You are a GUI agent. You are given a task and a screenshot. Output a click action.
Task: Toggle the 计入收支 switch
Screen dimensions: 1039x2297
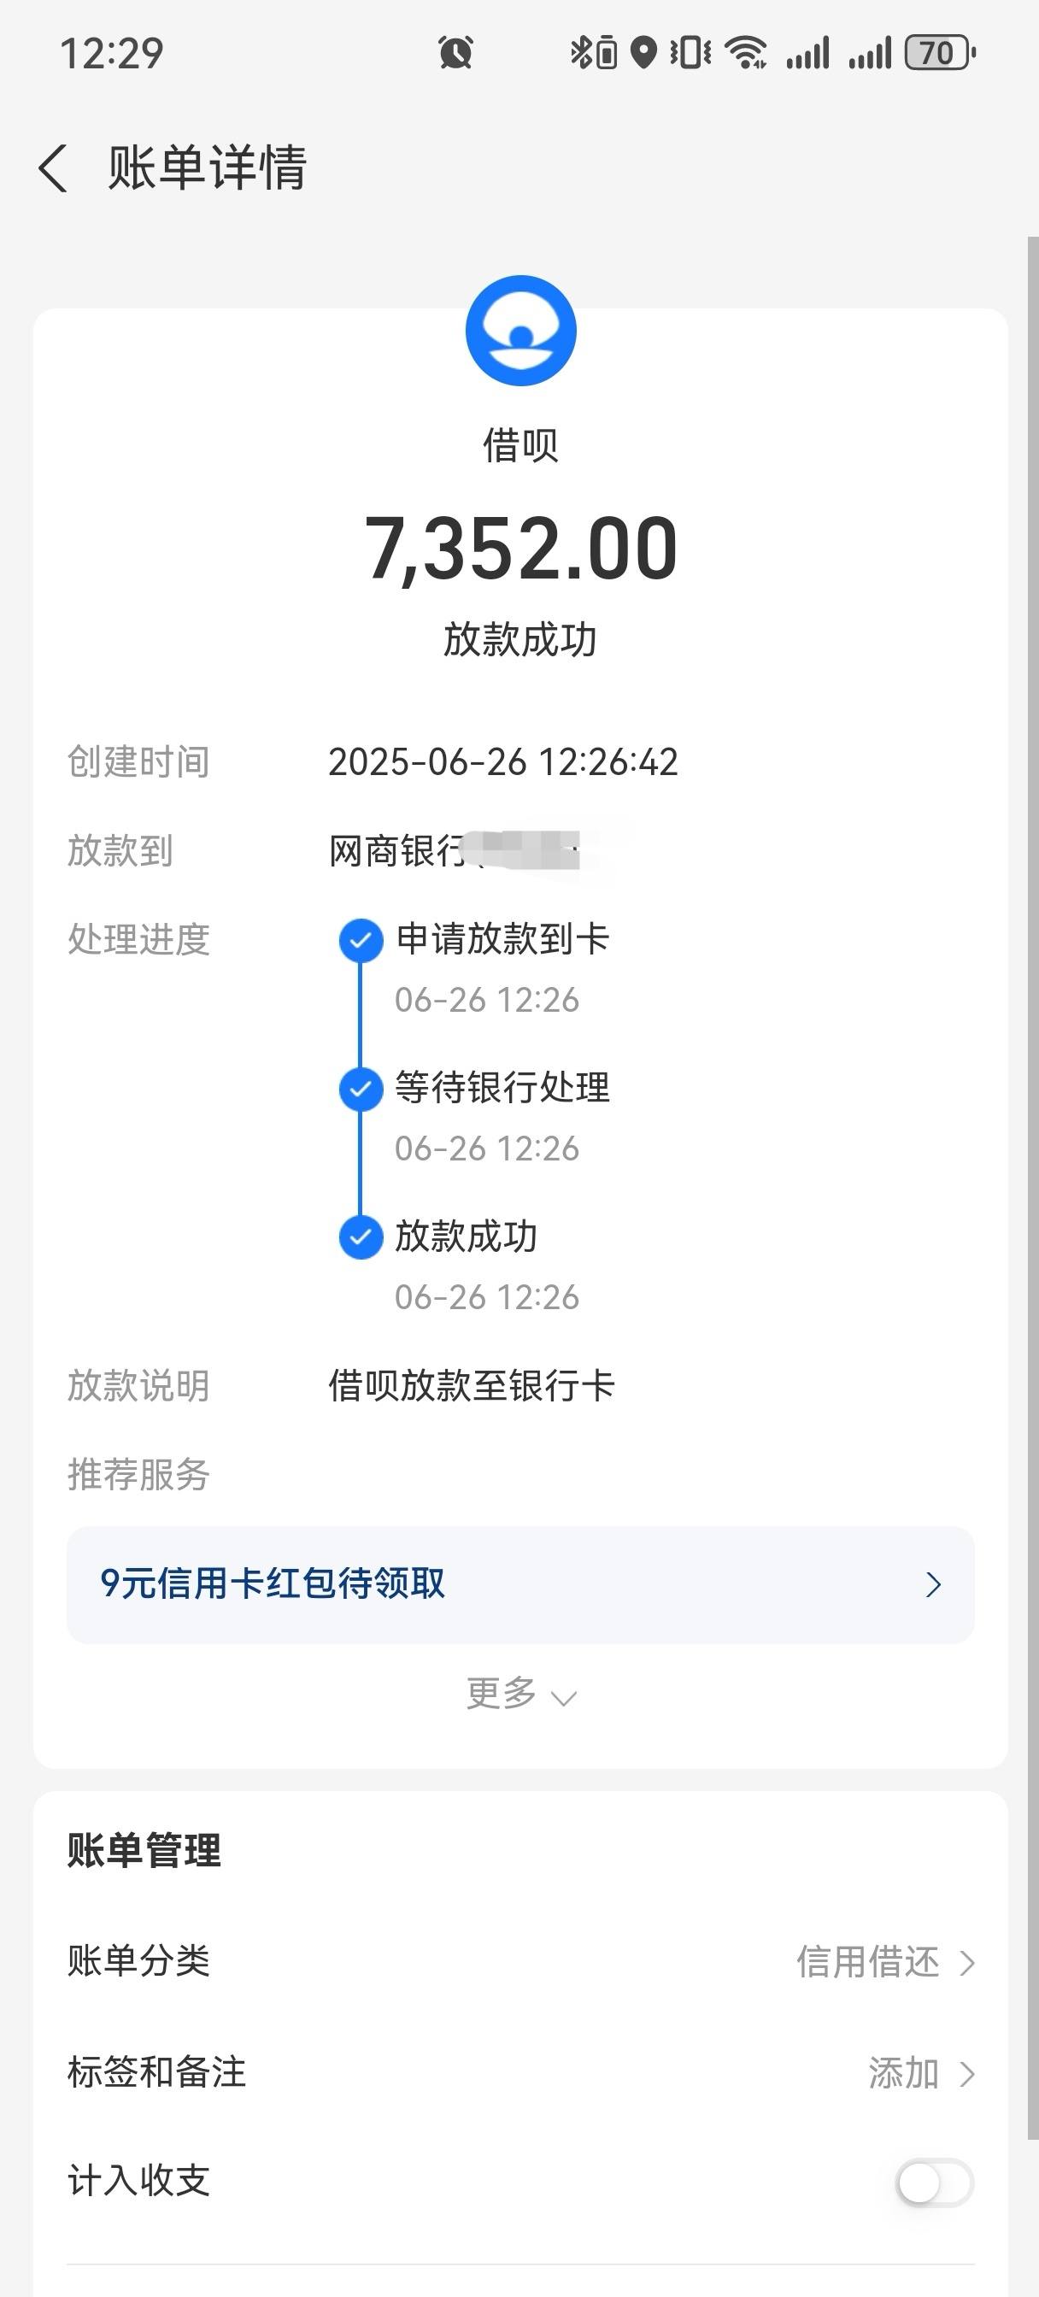coord(934,2182)
